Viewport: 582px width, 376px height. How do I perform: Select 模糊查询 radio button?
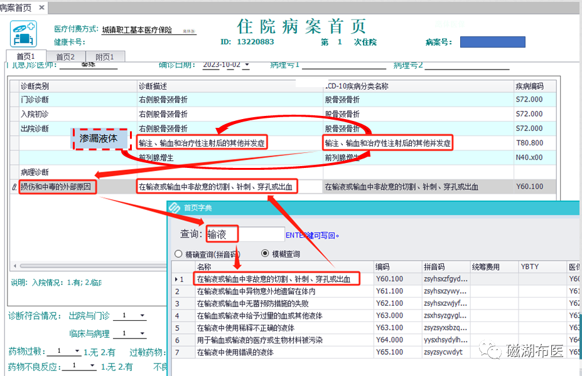pos(265,253)
